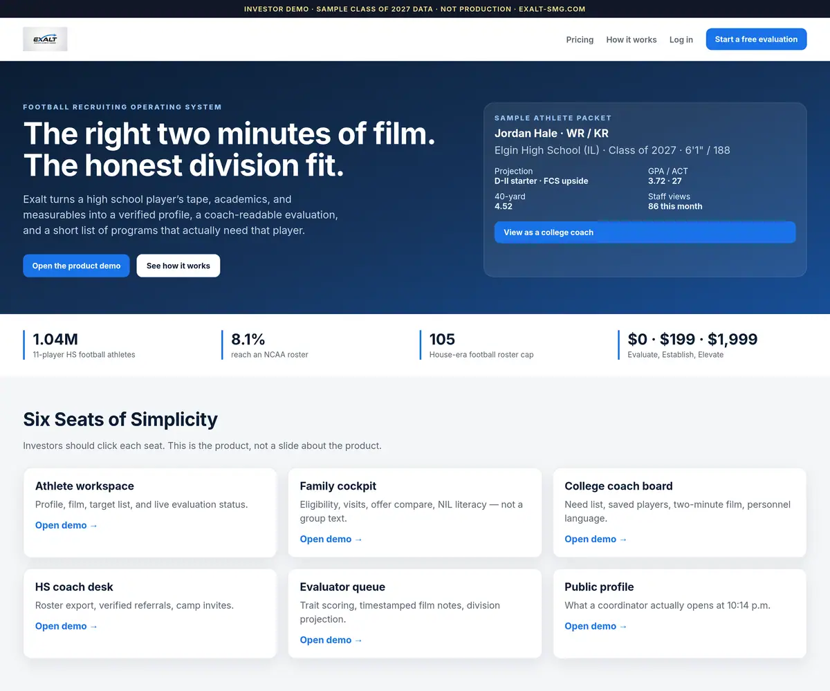Click Sample Athlete Packet label
The height and width of the screenshot is (691, 830).
(553, 118)
